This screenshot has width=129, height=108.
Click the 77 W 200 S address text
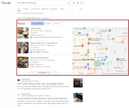[34, 33]
